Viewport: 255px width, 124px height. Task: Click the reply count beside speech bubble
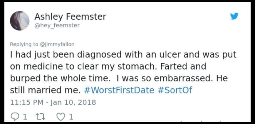tap(25, 117)
